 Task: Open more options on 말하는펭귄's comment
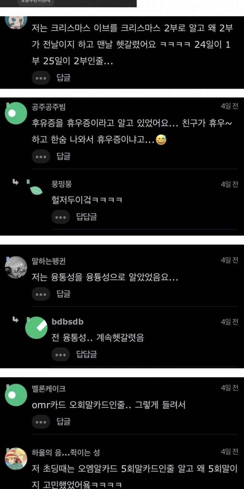click(x=41, y=294)
